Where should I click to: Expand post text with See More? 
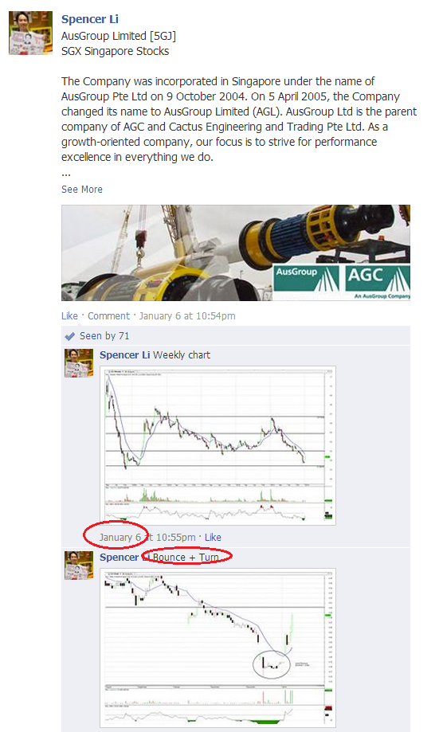(x=82, y=189)
